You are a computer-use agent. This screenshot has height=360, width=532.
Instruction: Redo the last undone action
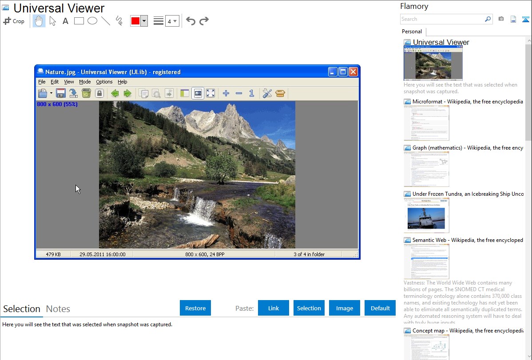pyautogui.click(x=204, y=21)
